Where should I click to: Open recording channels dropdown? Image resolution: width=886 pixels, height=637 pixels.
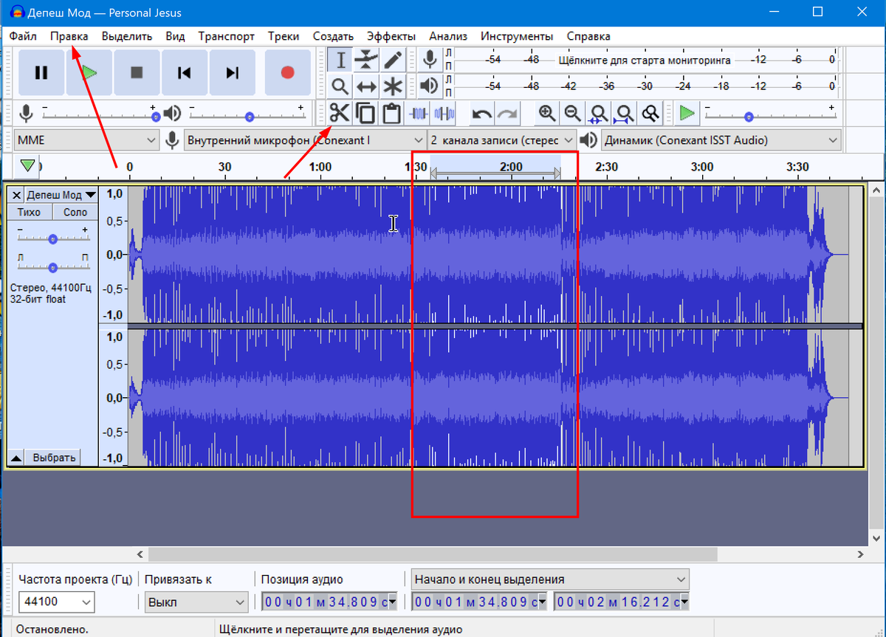click(501, 140)
